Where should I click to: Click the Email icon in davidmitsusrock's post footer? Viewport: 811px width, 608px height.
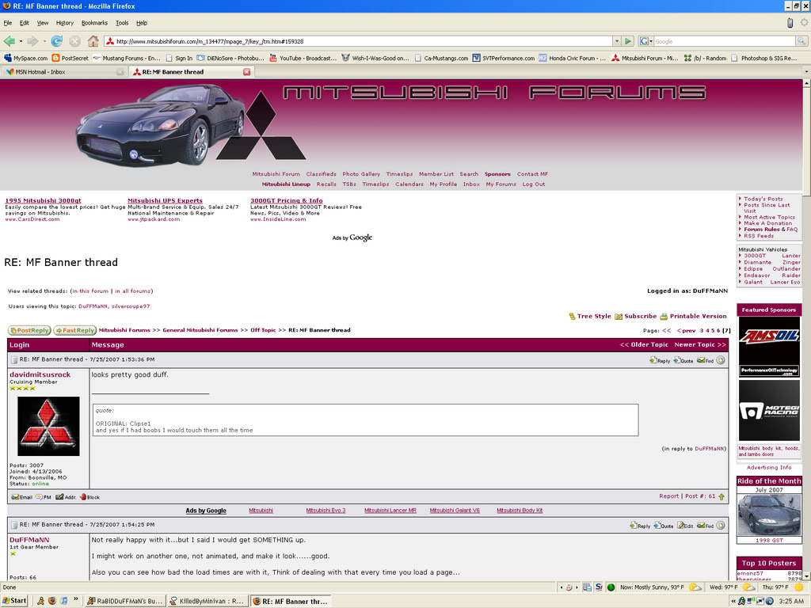click(14, 496)
